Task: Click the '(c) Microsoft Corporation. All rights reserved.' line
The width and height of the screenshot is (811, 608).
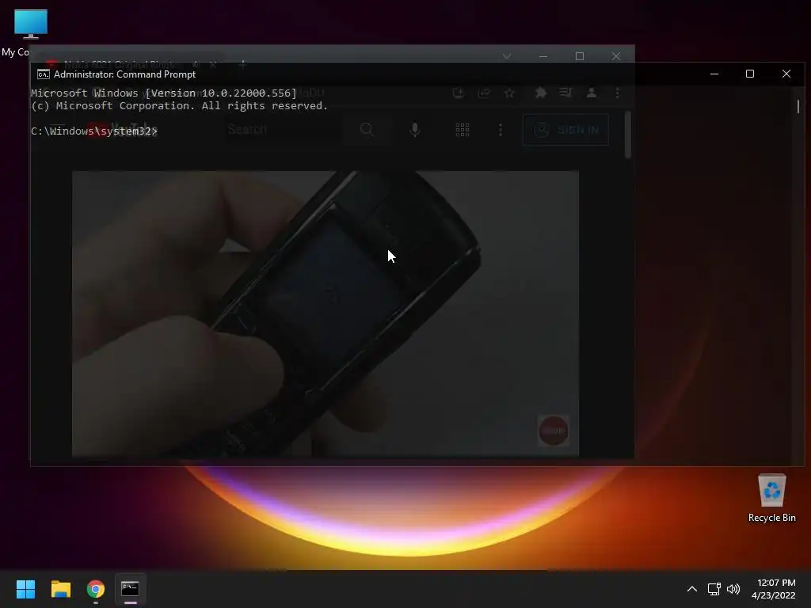Action: pos(180,106)
